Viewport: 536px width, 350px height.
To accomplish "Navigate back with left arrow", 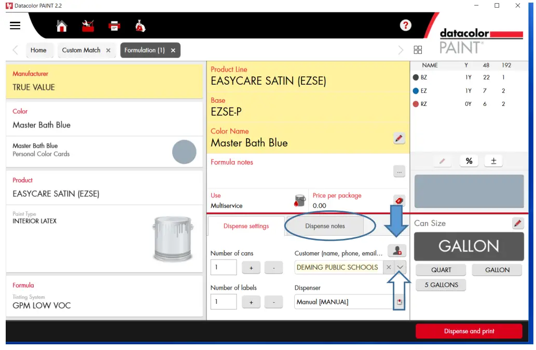I will pos(16,50).
